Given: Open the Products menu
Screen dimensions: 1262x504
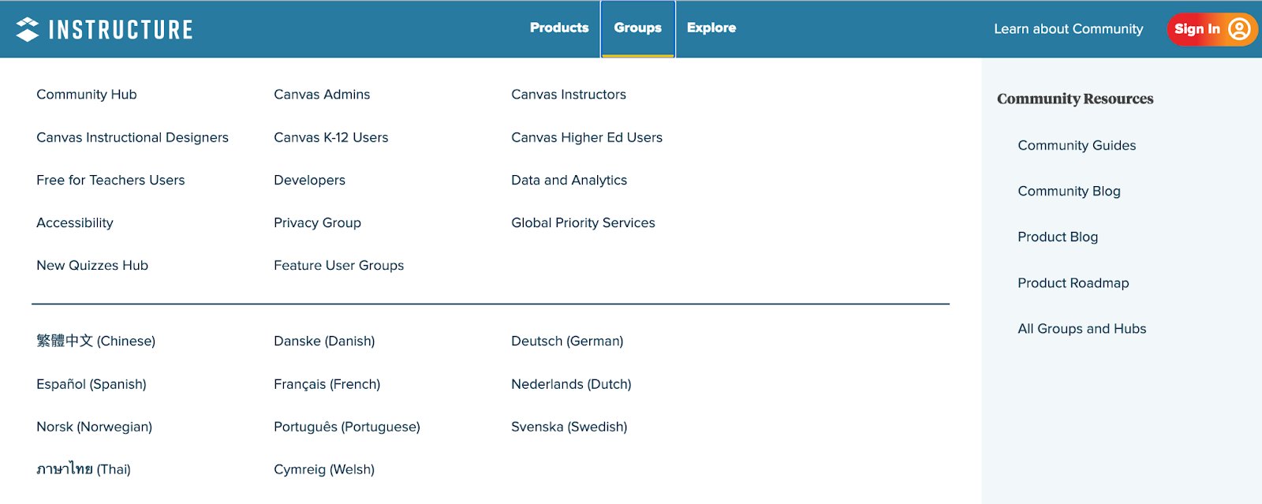Looking at the screenshot, I should [x=559, y=28].
